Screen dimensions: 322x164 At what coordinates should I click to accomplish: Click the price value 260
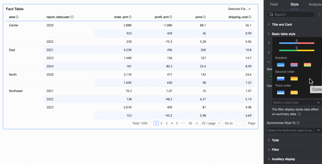(203, 50)
